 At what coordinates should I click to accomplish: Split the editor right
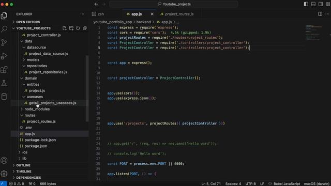(320, 14)
